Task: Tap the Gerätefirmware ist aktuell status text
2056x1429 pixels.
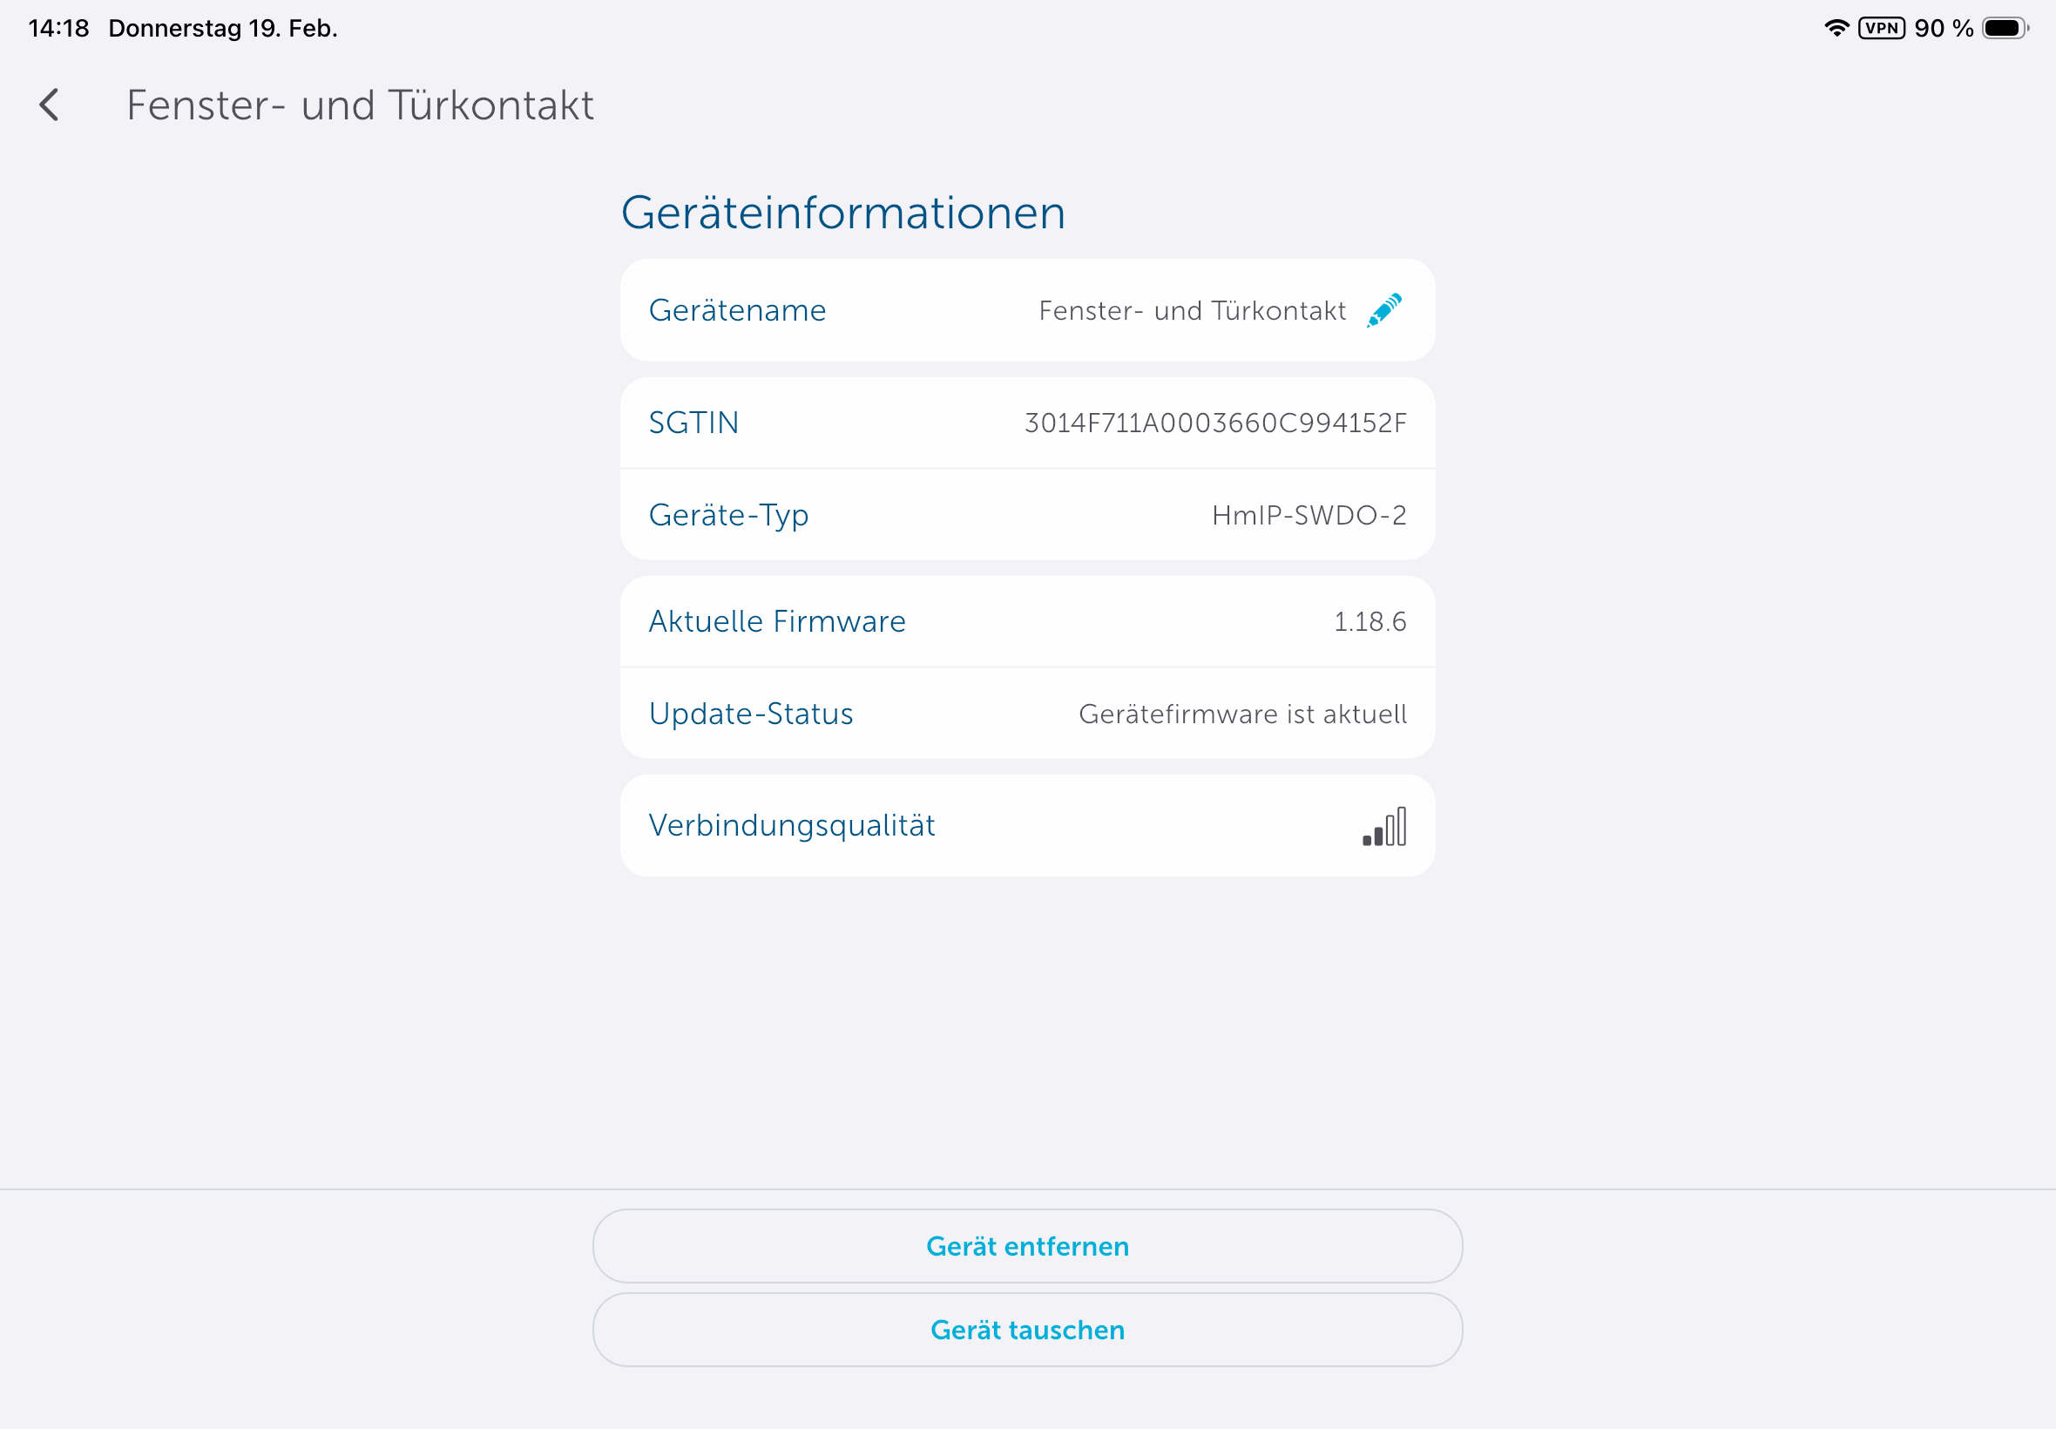Action: tap(1242, 714)
